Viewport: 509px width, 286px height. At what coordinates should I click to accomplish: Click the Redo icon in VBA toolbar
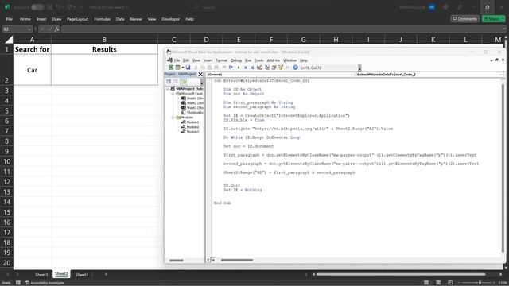231,68
